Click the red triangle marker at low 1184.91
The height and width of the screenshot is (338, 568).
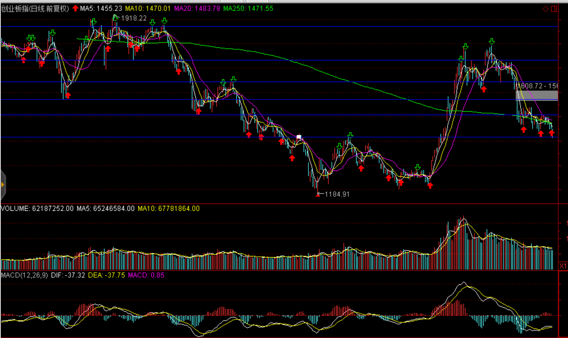click(x=318, y=195)
